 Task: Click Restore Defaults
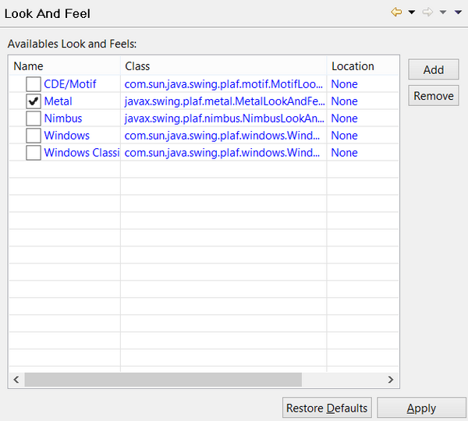pyautogui.click(x=327, y=408)
